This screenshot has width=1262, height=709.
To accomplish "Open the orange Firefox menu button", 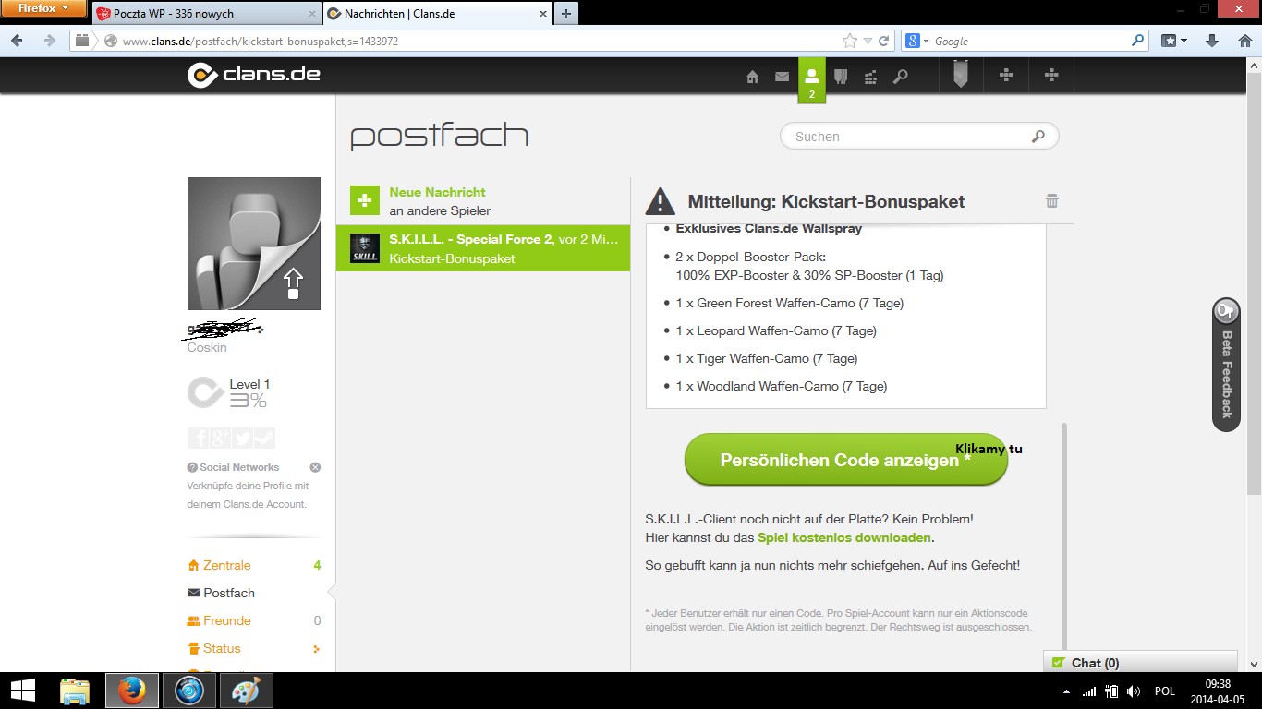I will click(x=43, y=9).
